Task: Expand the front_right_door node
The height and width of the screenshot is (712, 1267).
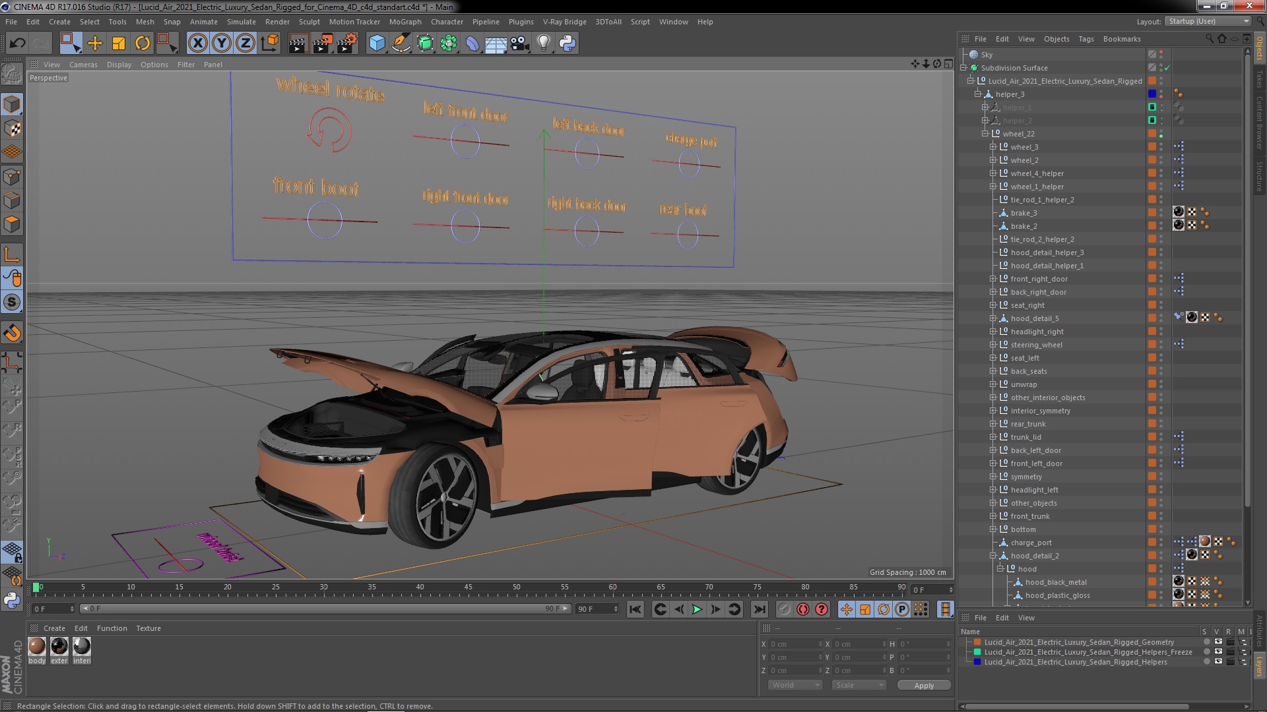Action: tap(992, 279)
